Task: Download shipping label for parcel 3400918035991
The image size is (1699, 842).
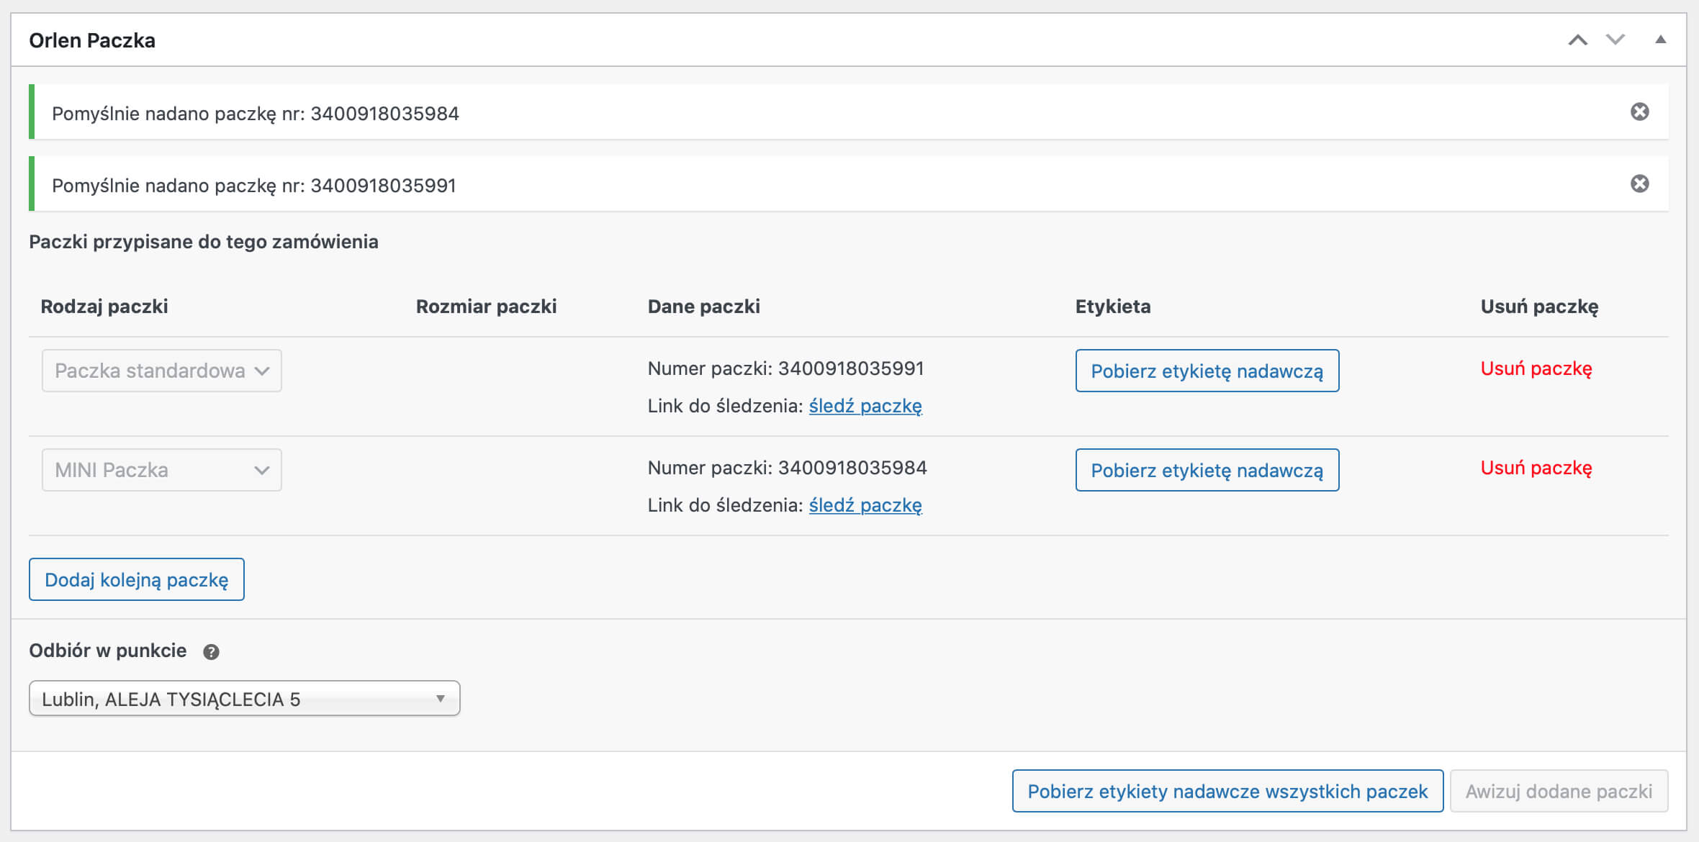Action: point(1207,371)
